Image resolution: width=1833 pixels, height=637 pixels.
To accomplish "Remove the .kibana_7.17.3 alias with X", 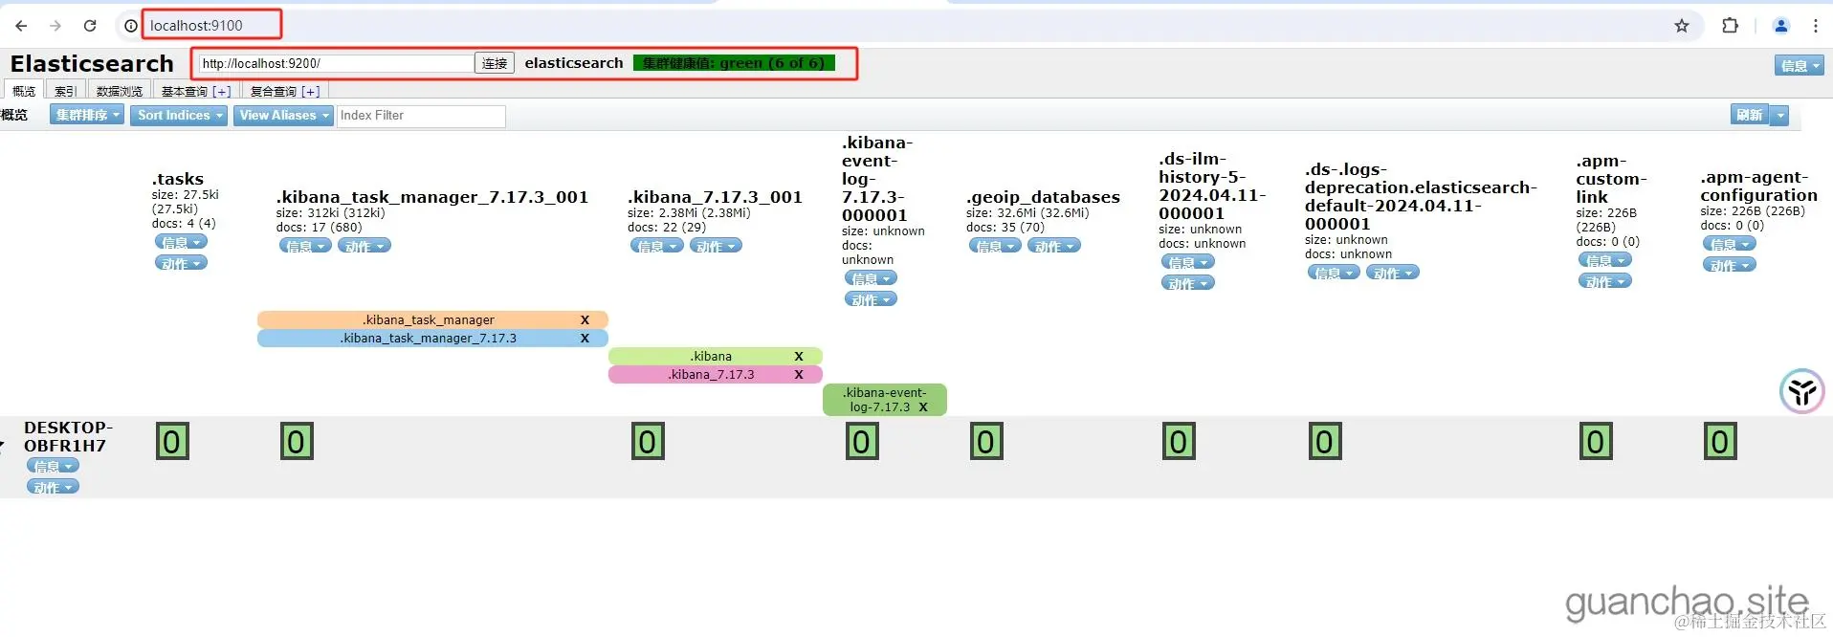I will [799, 374].
